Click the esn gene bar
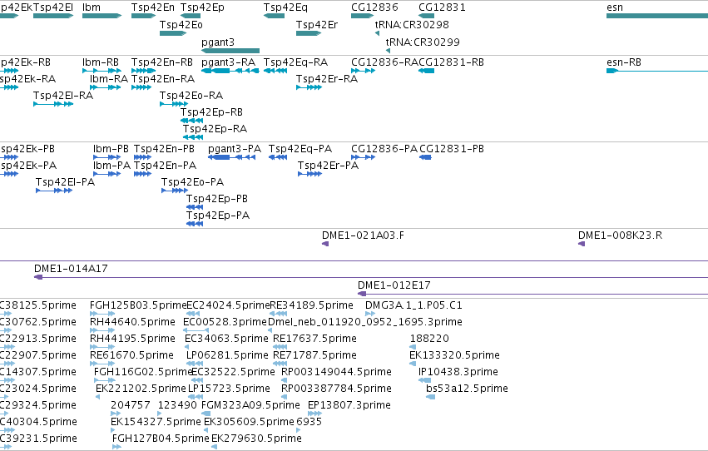The image size is (708, 451). point(657,17)
